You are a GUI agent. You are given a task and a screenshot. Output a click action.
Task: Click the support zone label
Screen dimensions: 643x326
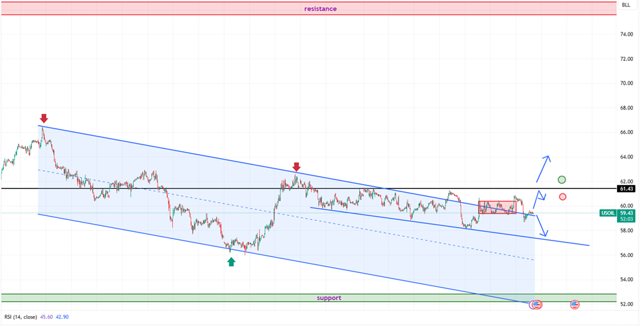[328, 298]
